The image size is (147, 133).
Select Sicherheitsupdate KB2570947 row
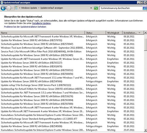point(72,44)
